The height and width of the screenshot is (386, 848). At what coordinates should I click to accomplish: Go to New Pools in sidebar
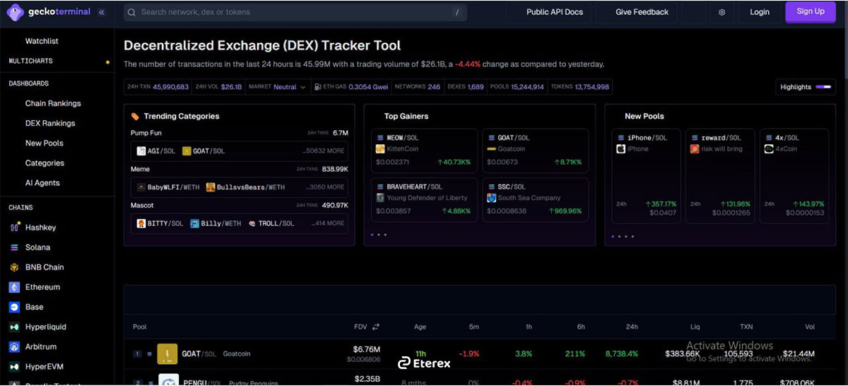pyautogui.click(x=45, y=143)
